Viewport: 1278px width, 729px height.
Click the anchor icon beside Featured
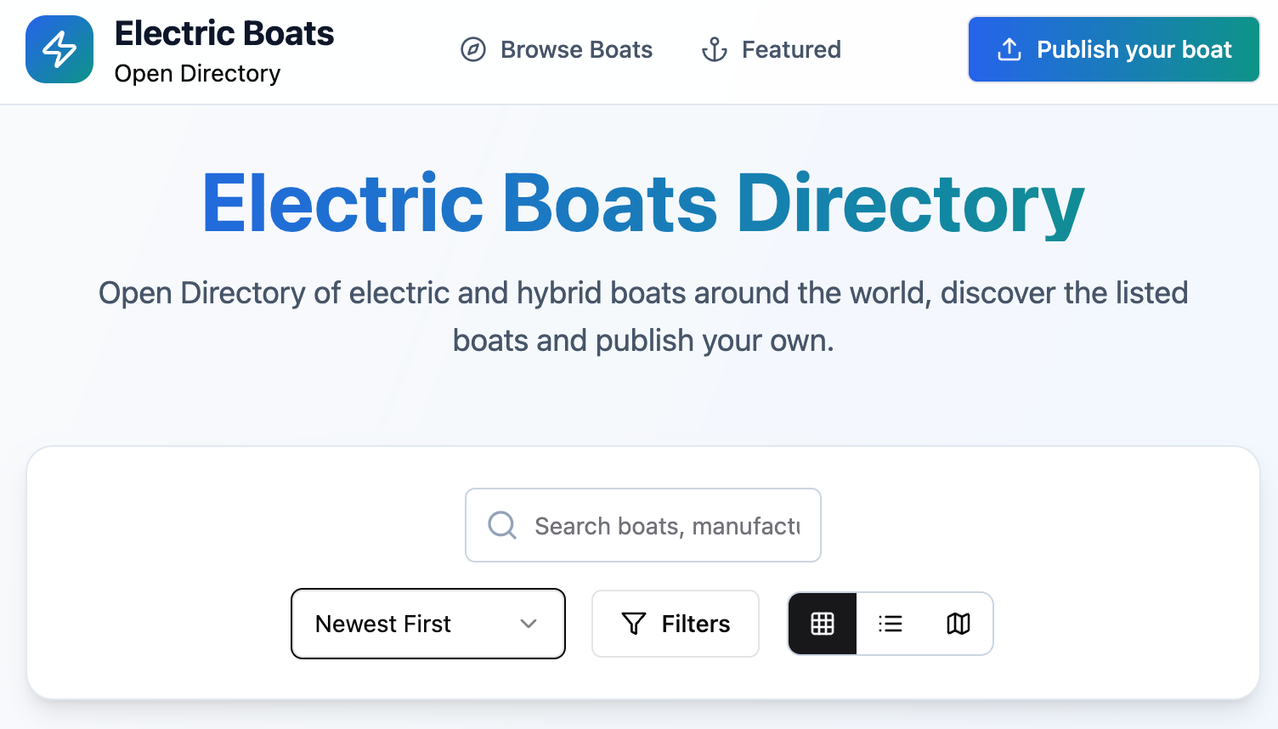click(714, 50)
